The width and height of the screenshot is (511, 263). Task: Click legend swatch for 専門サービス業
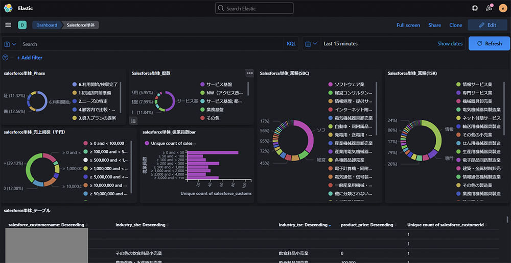point(458,93)
